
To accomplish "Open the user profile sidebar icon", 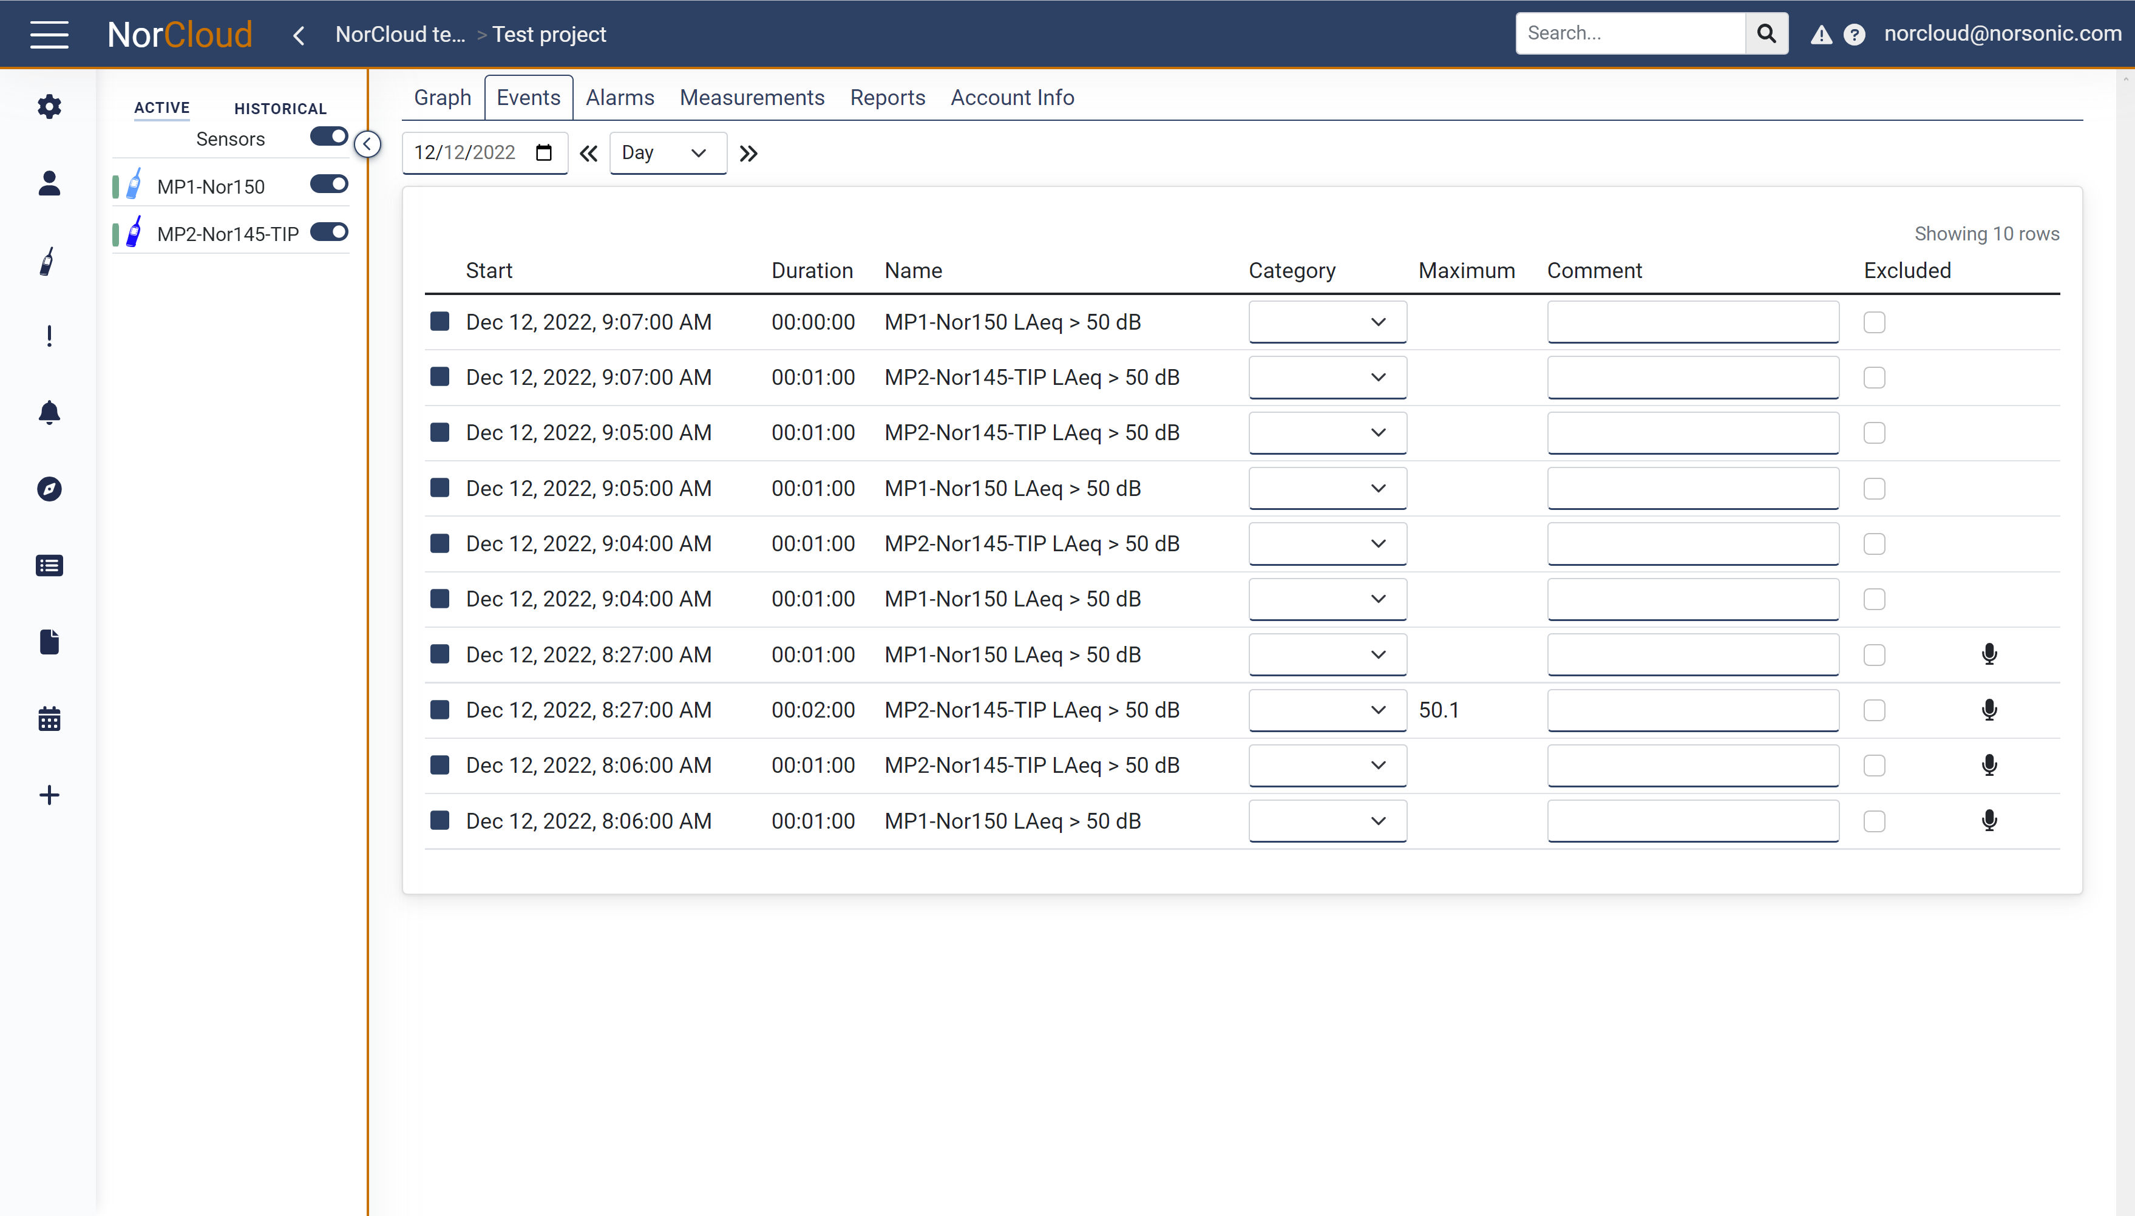I will click(49, 183).
